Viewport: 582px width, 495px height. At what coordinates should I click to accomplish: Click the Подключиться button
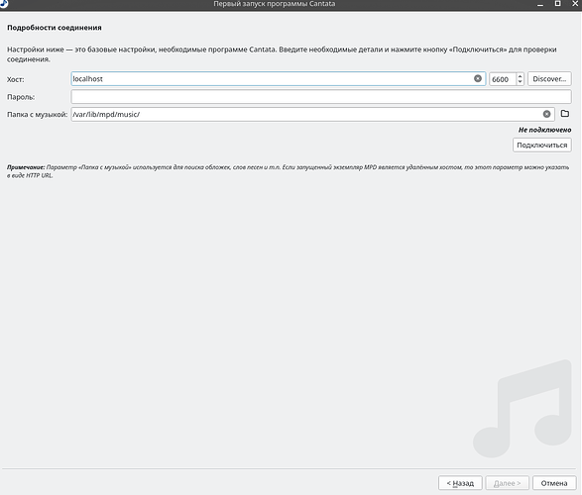coord(542,145)
